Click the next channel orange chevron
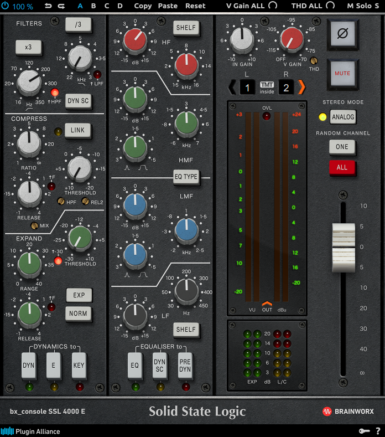The height and width of the screenshot is (437, 385). 301,88
